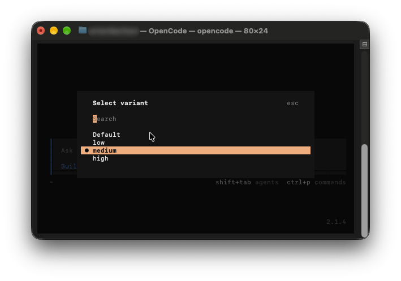Choose the low variant
This screenshot has height=281, width=401.
coord(99,142)
